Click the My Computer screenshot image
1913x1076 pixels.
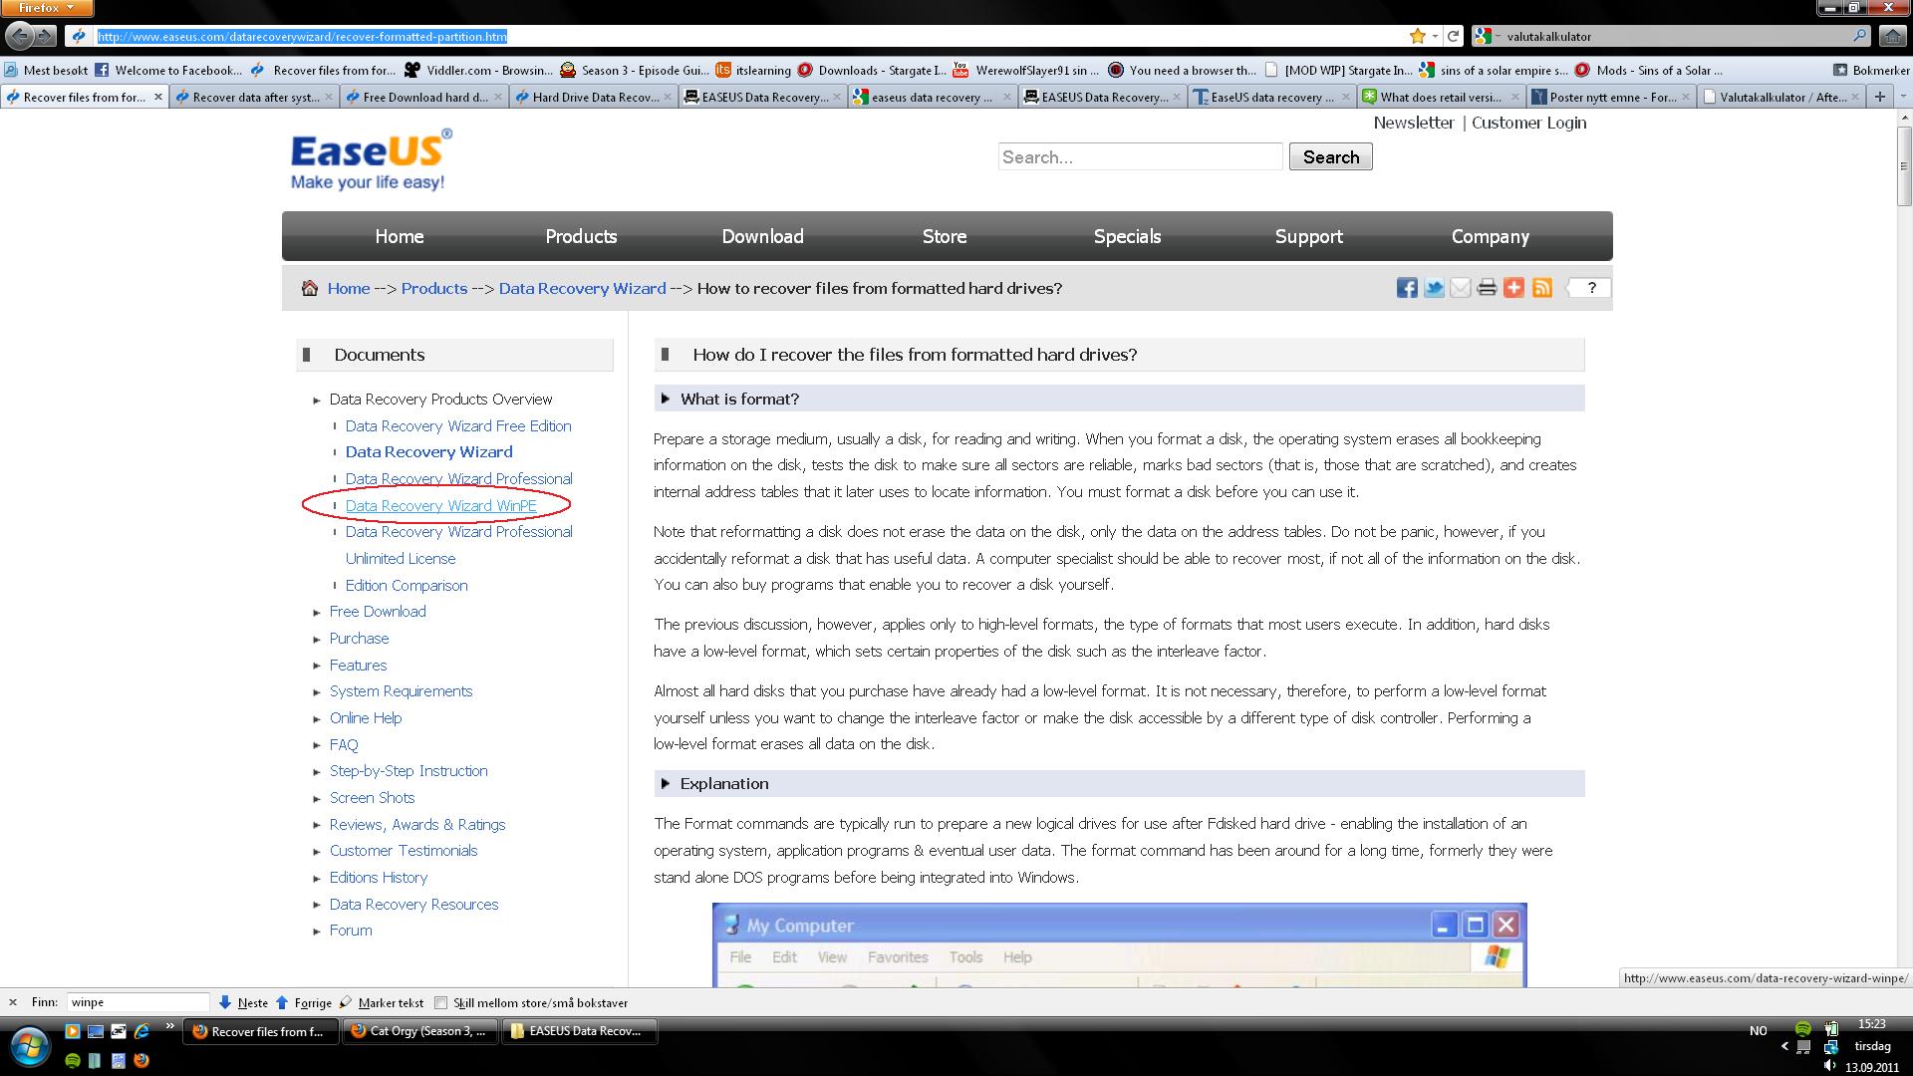tap(1119, 944)
